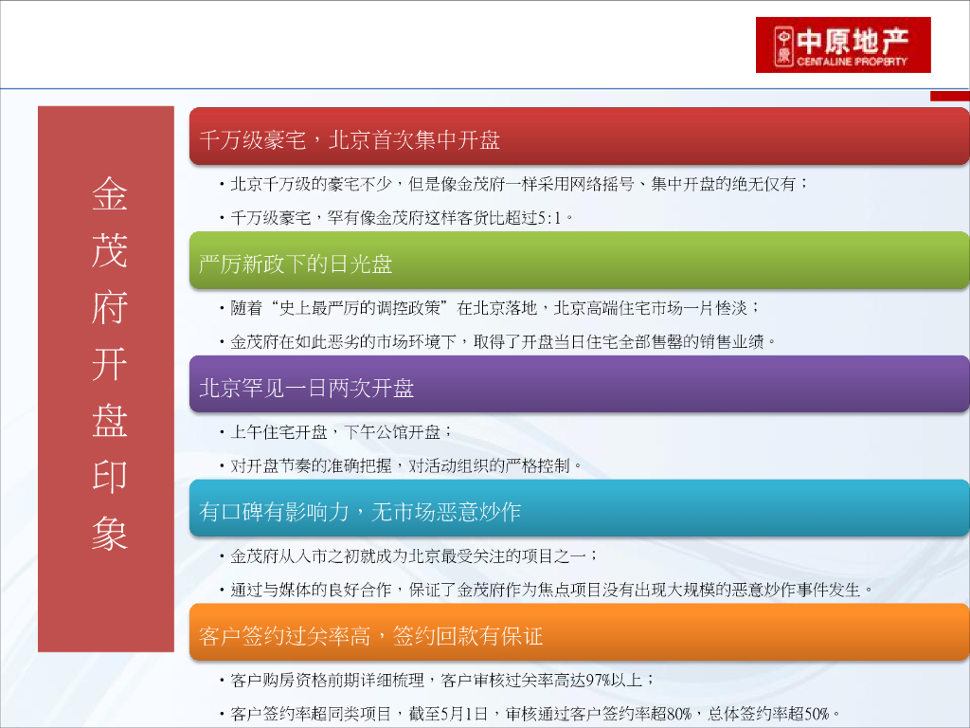Select the green heading 严厉新政下的日光盘

point(579,261)
